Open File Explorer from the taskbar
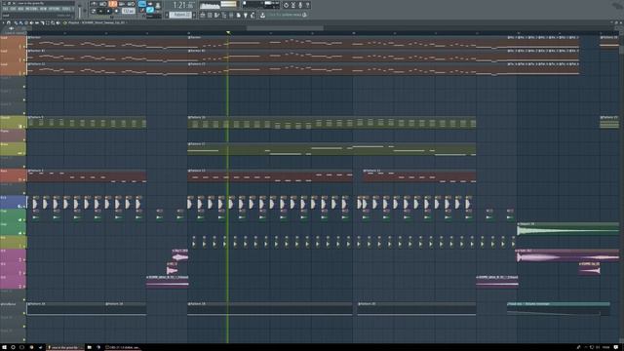This screenshot has width=624, height=351. coord(89,347)
